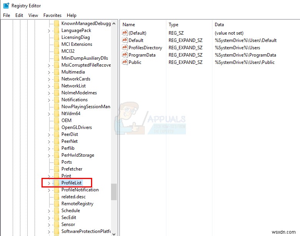Select the NtVdm64 folder icon
300x236 pixels.
point(56,114)
